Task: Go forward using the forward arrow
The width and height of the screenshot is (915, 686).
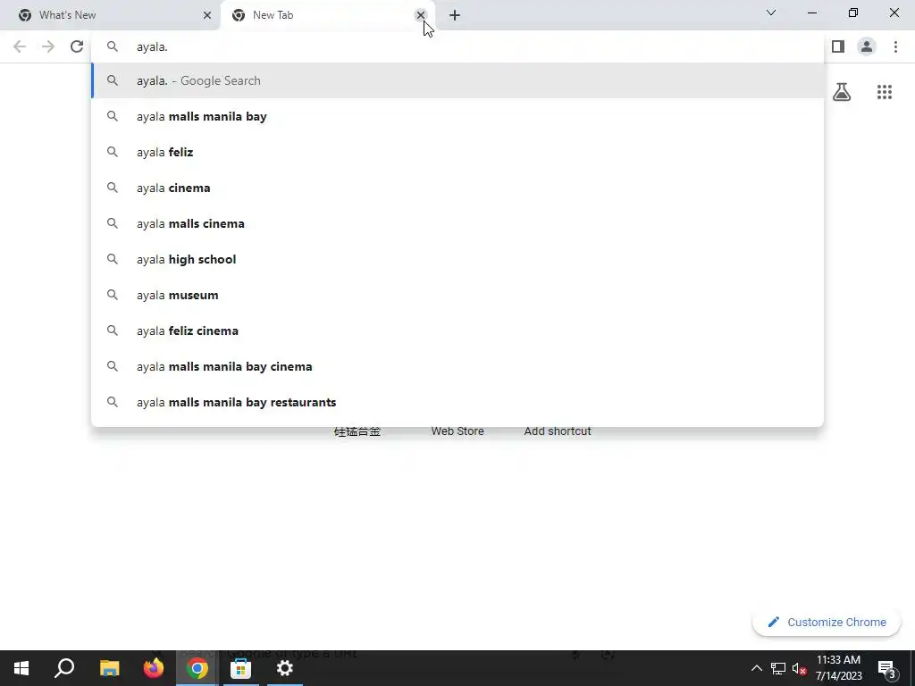Action: [x=48, y=46]
